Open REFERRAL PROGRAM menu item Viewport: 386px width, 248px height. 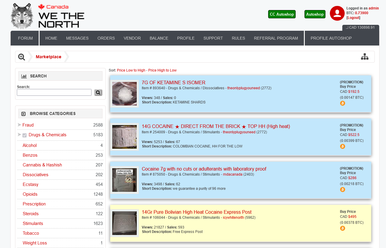(x=276, y=38)
